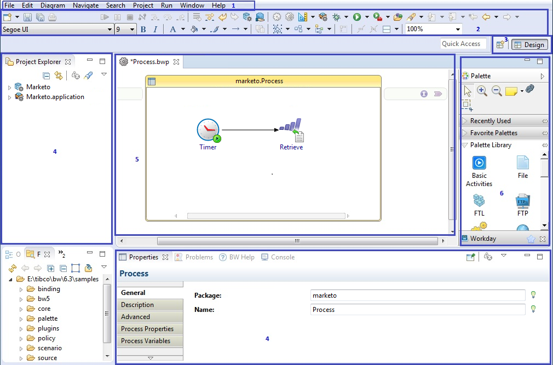Click the Retrieve activity in the process
Image resolution: width=553 pixels, height=365 pixels.
(291, 134)
